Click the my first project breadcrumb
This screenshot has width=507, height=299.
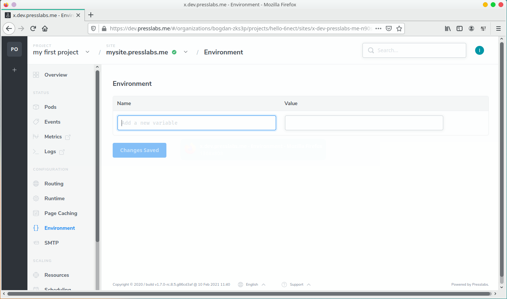click(x=56, y=52)
